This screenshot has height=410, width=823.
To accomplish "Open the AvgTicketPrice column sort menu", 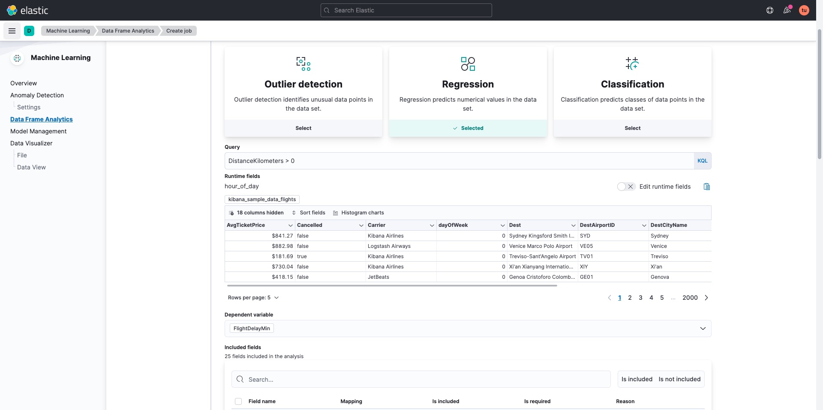I will click(x=291, y=225).
